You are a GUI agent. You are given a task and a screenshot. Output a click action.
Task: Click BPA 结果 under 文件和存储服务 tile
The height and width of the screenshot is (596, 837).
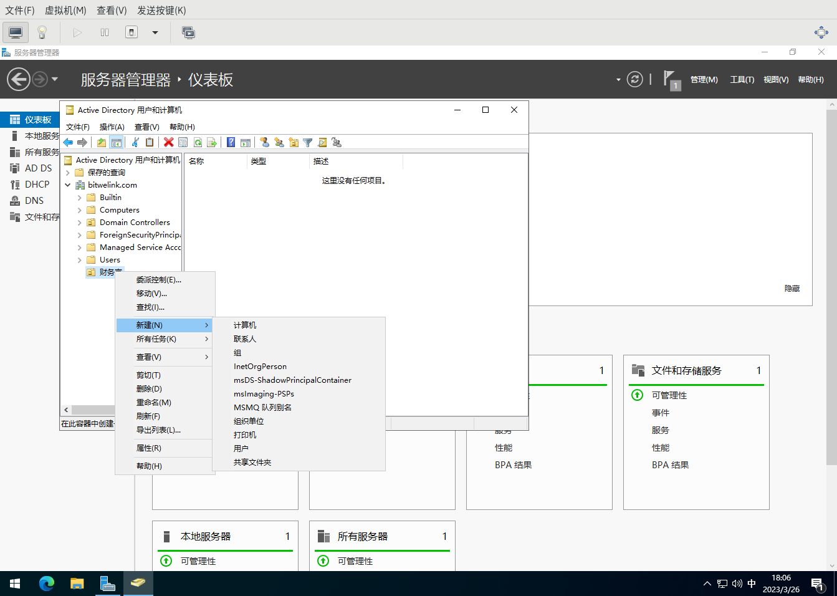pos(670,465)
